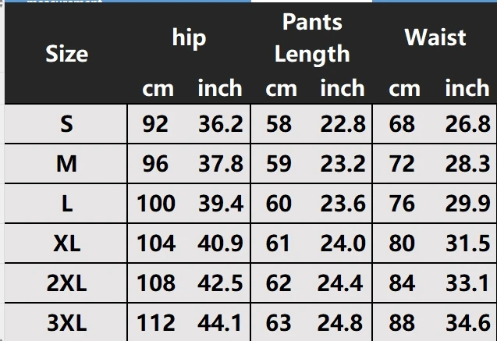Select hip inch value 44.1
Viewport: 497px width, 341px height.
click(x=220, y=323)
